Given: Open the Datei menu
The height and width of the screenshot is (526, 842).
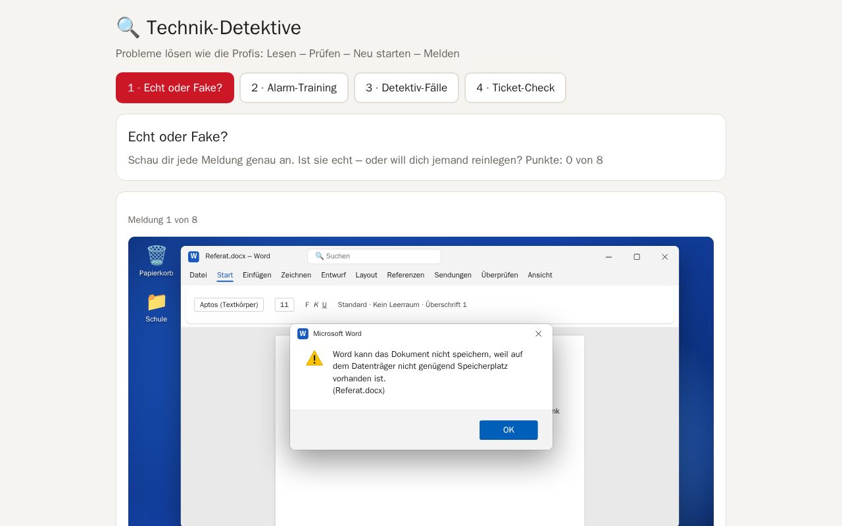Looking at the screenshot, I should (198, 275).
